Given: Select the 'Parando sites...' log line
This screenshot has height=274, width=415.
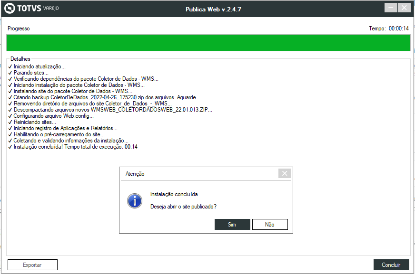Looking at the screenshot, I should (29, 73).
